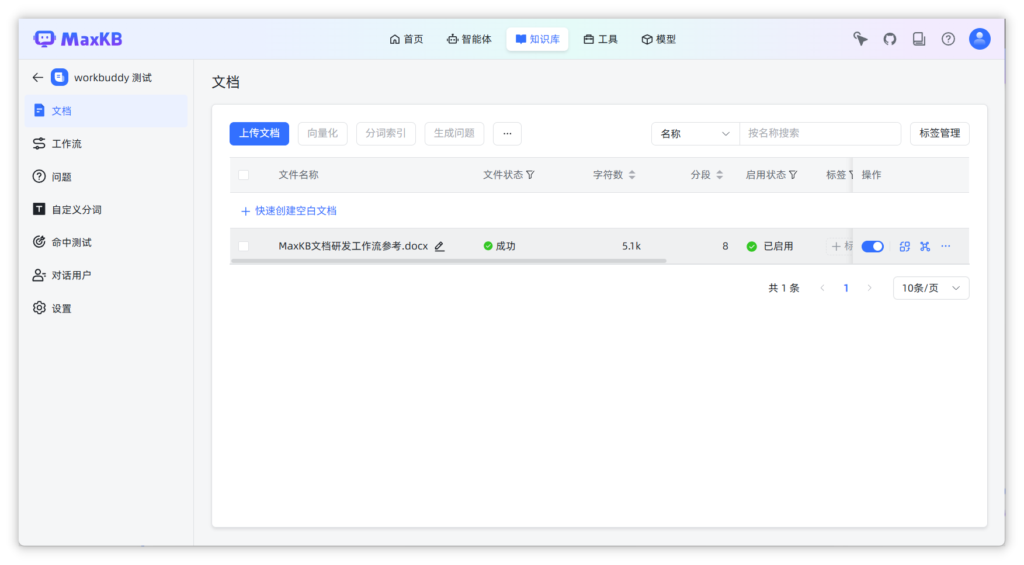Switch to the 工具 tab

tap(600, 39)
